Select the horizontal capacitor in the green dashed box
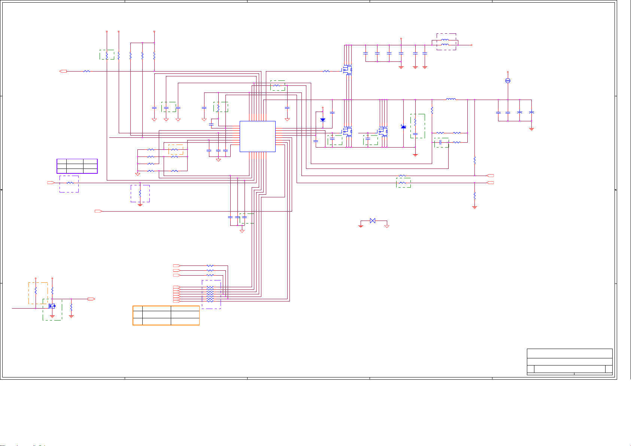This screenshot has height=446, width=631. 441,142
